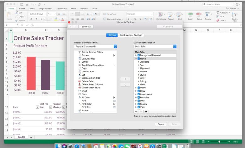The image size is (245, 148).
Task: Click the plus icon below Main Tabs list
Action: 136,111
